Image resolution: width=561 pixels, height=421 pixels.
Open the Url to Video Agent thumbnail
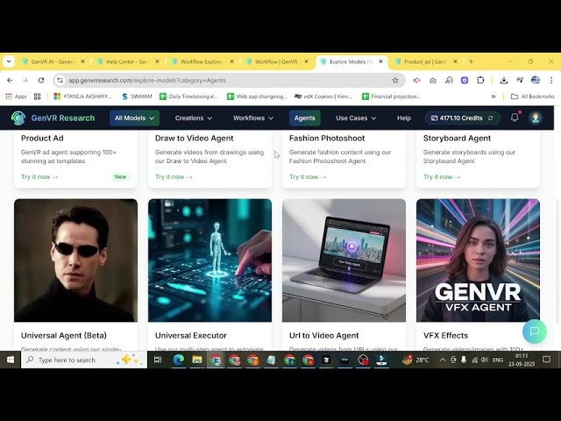tap(344, 260)
